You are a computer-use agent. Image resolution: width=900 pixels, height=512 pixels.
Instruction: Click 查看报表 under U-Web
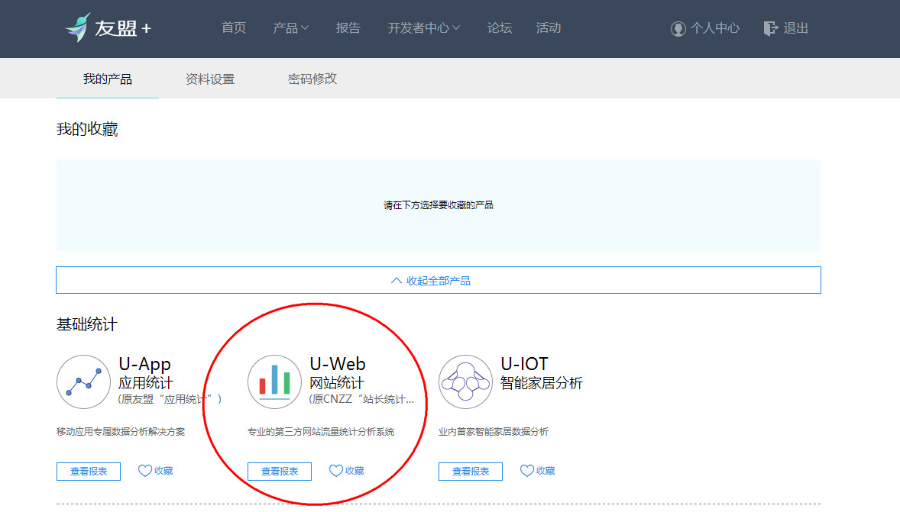(x=279, y=471)
